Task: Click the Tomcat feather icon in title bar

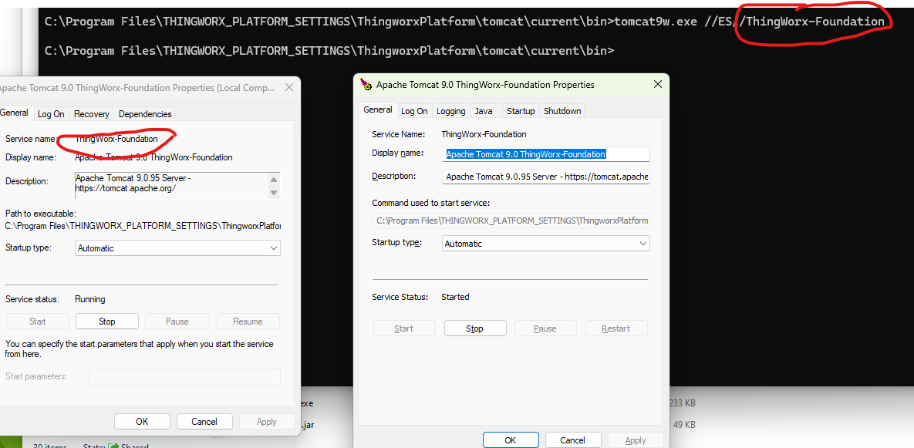Action: 366,85
